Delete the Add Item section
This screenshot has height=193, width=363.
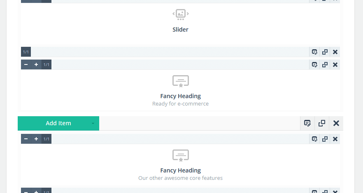pos(336,123)
